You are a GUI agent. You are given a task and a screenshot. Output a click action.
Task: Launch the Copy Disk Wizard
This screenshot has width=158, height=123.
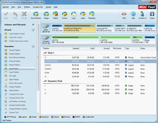[x=15, y=37]
